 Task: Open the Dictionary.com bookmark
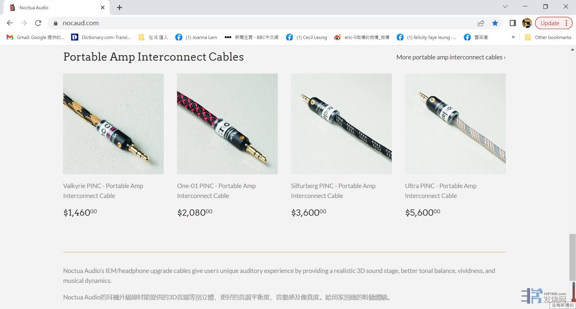point(101,37)
